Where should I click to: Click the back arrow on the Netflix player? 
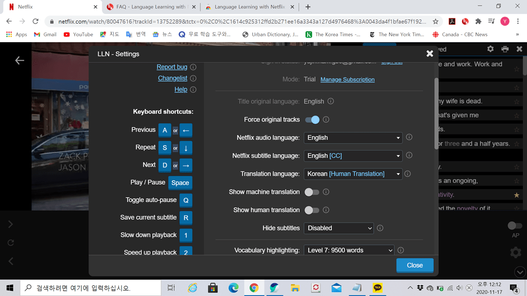coord(19,60)
